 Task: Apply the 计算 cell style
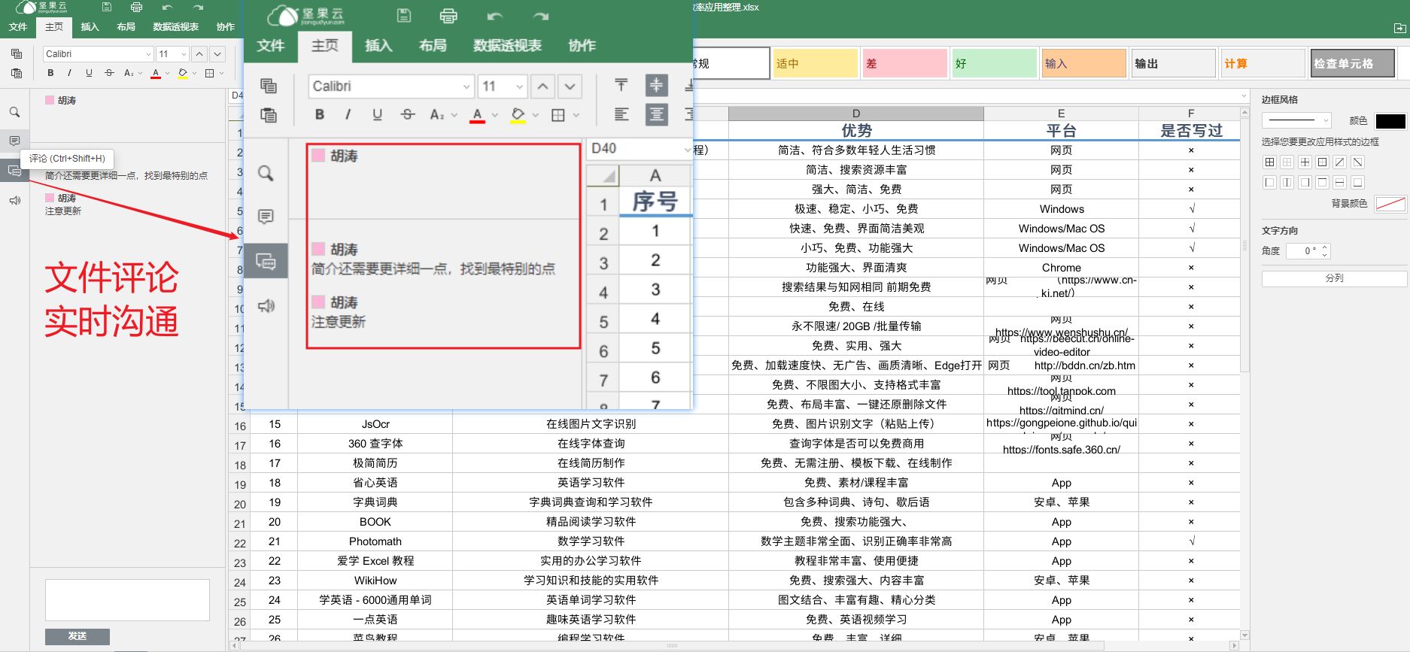click(x=1263, y=63)
